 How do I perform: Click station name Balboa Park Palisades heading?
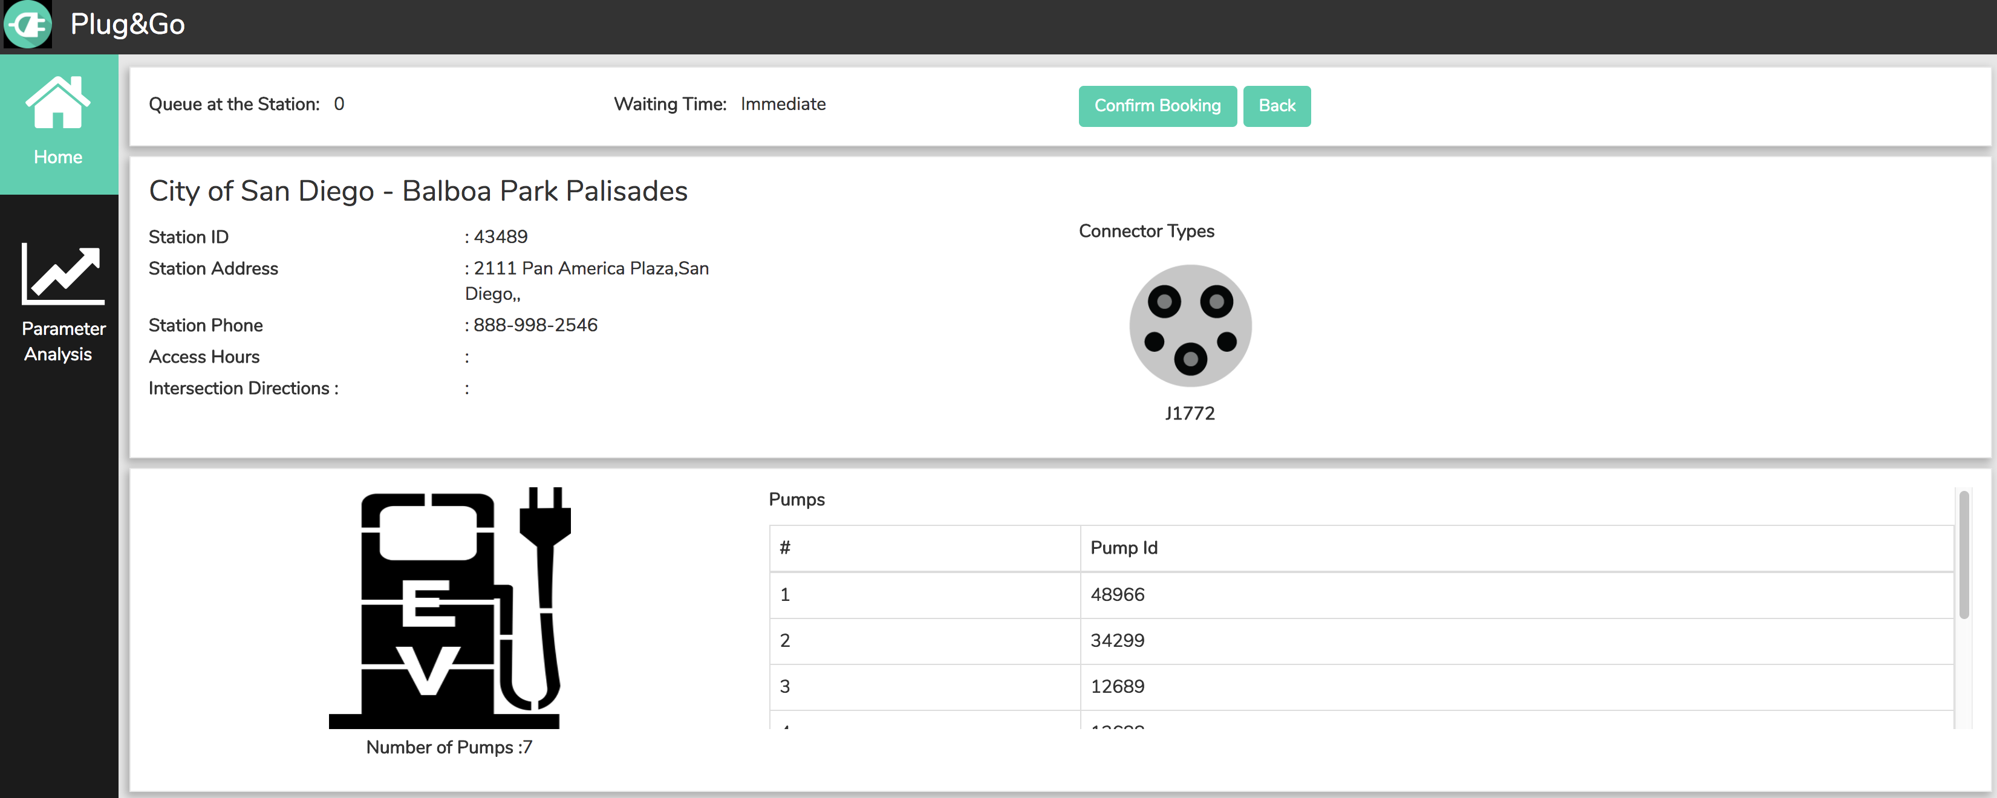click(418, 192)
